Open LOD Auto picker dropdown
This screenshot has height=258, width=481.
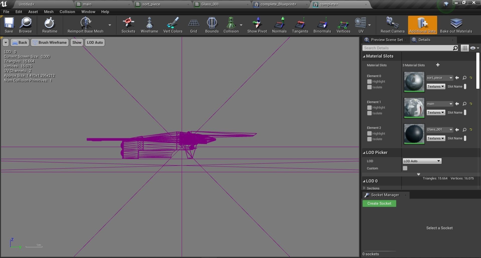[x=422, y=161]
